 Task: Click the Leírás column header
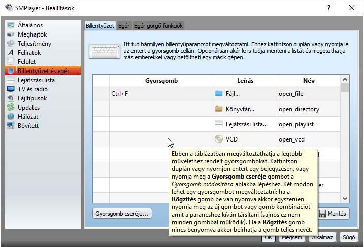coord(245,81)
